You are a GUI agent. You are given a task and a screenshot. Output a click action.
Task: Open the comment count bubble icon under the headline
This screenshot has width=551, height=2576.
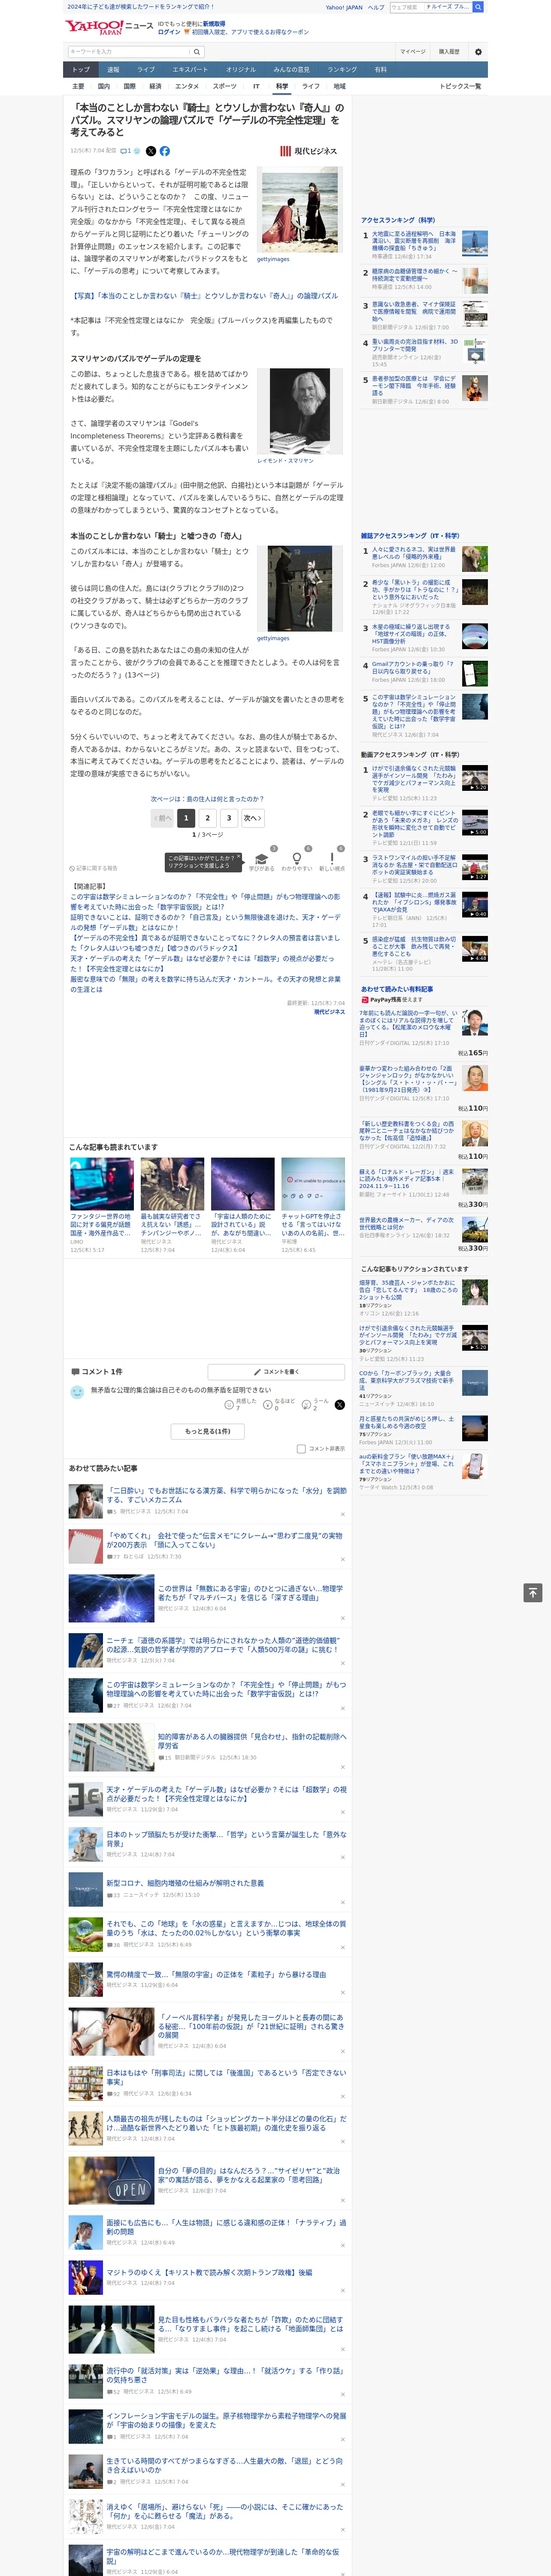coord(126,151)
